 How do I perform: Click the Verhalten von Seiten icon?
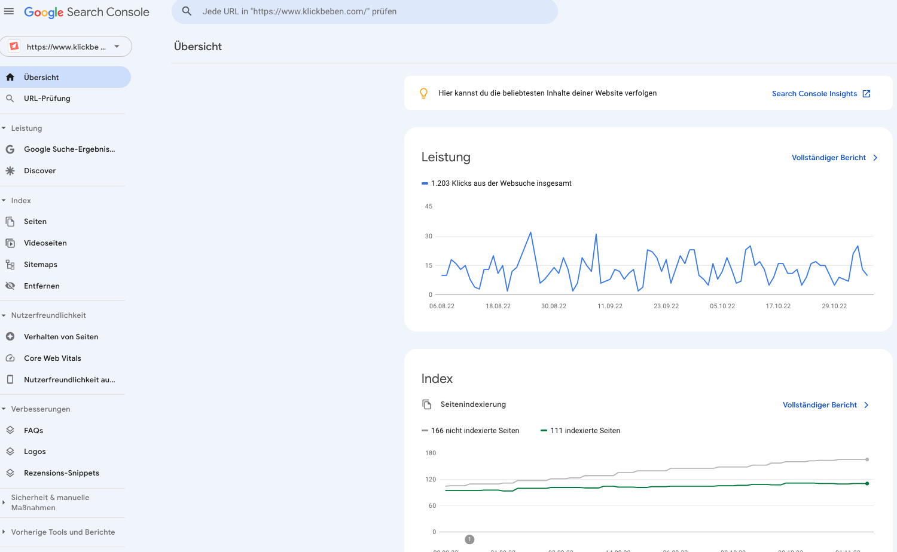coord(10,337)
